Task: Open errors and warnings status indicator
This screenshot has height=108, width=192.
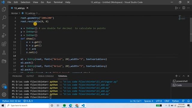Action: pyautogui.click(x=28, y=101)
